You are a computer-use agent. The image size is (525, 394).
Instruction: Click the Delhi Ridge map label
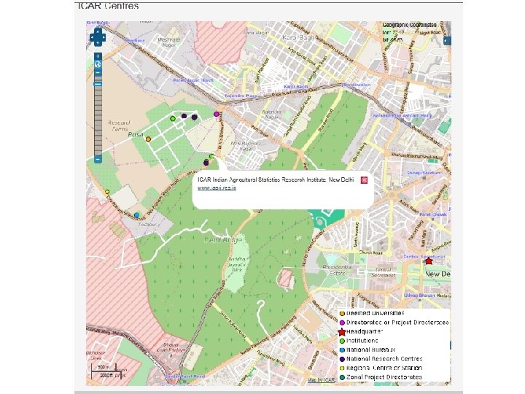tap(223, 240)
